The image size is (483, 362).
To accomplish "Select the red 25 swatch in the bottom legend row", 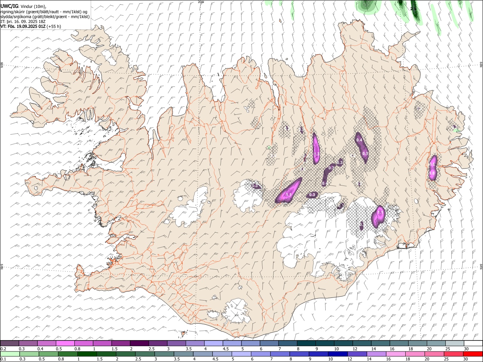I will pos(454,354).
